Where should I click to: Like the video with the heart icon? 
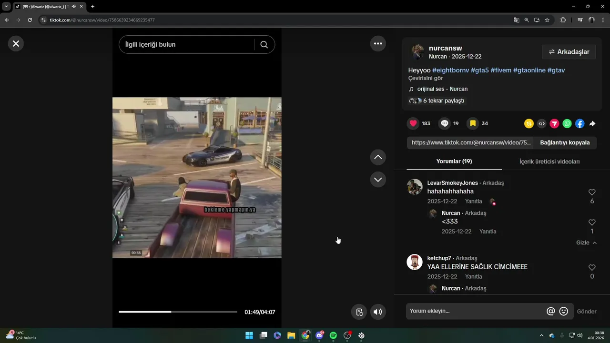click(413, 123)
